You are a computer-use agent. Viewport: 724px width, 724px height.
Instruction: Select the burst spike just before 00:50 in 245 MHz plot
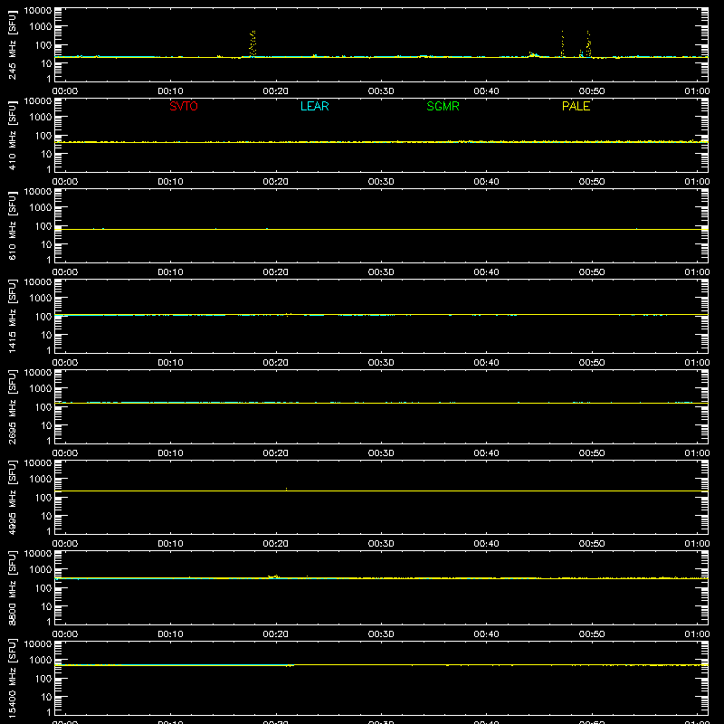pos(588,43)
